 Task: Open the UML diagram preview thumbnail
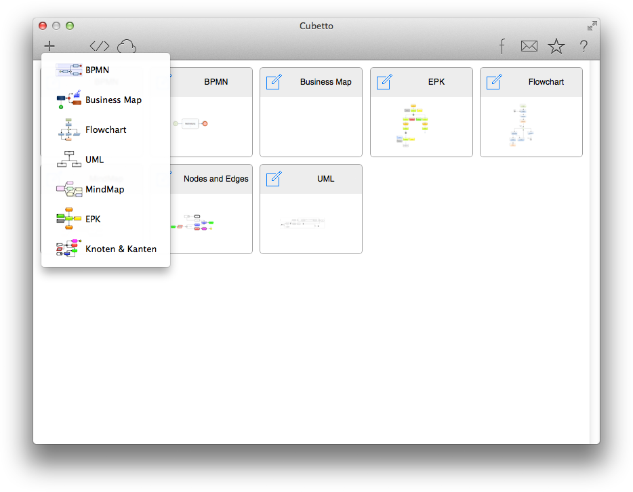pos(302,223)
